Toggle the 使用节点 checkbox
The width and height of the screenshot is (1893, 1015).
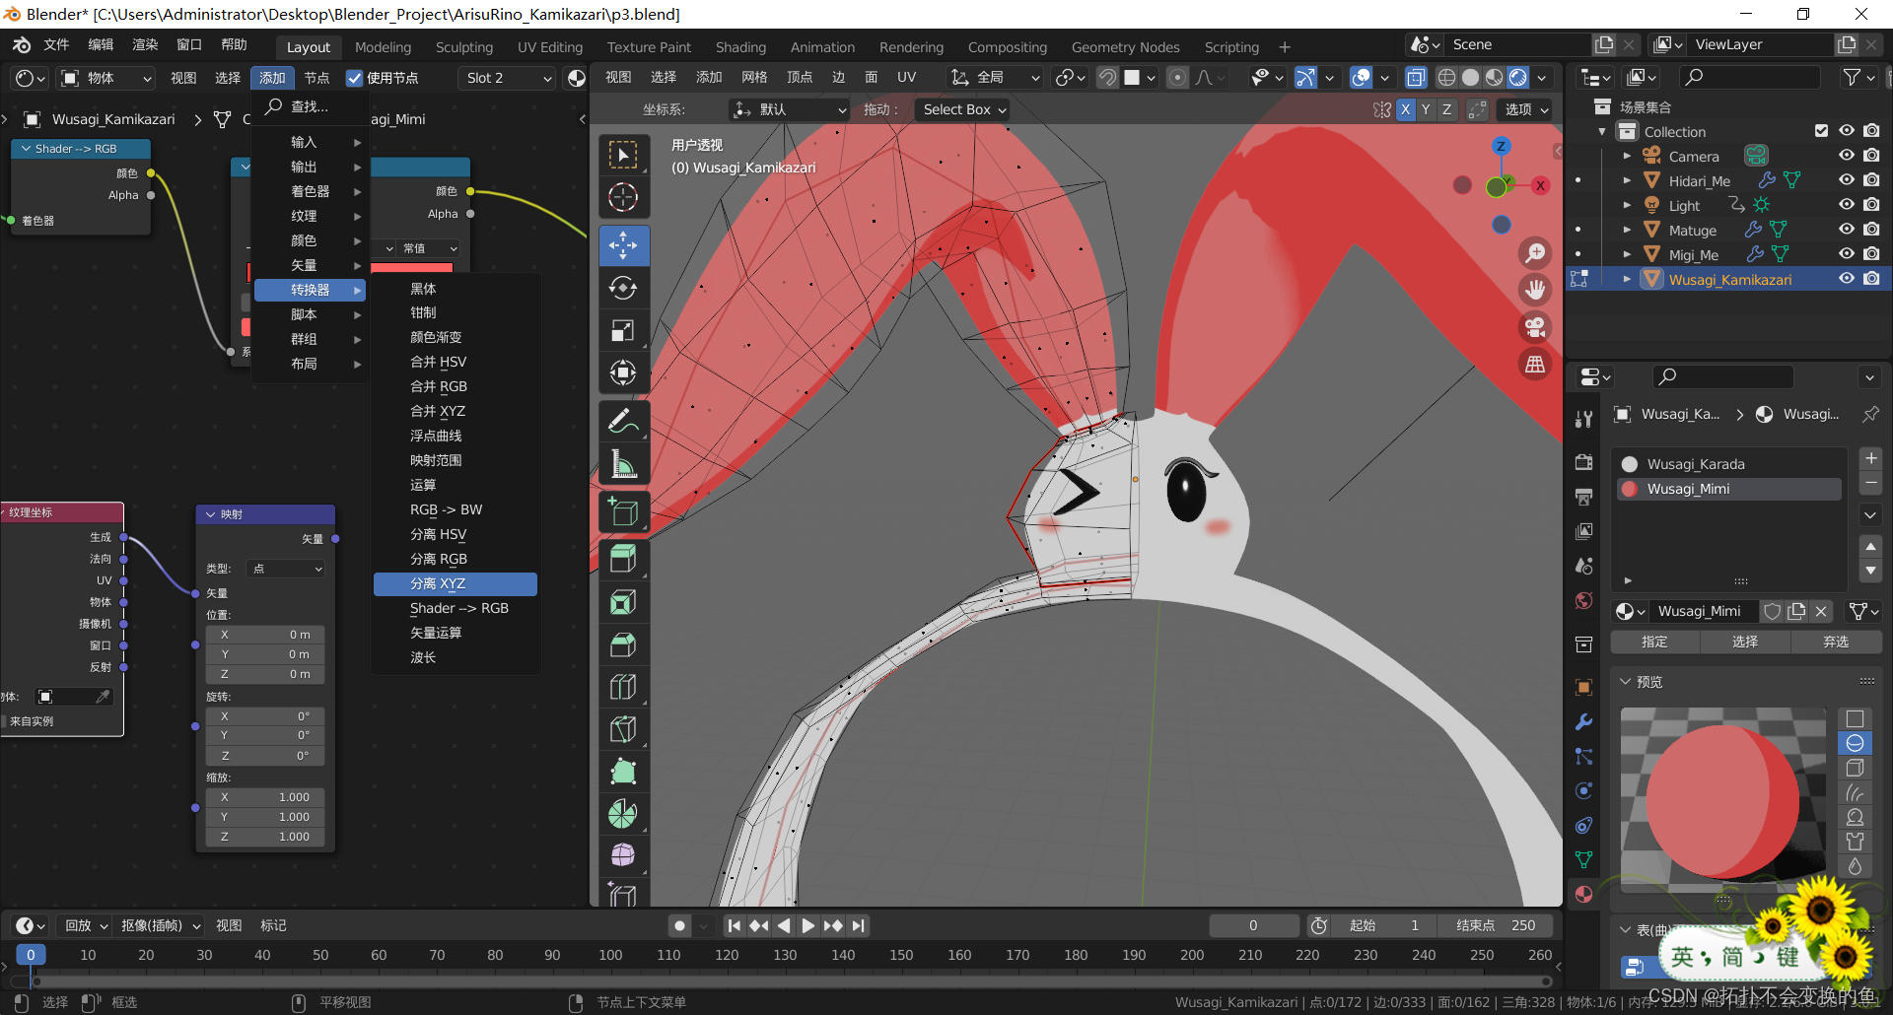click(355, 78)
